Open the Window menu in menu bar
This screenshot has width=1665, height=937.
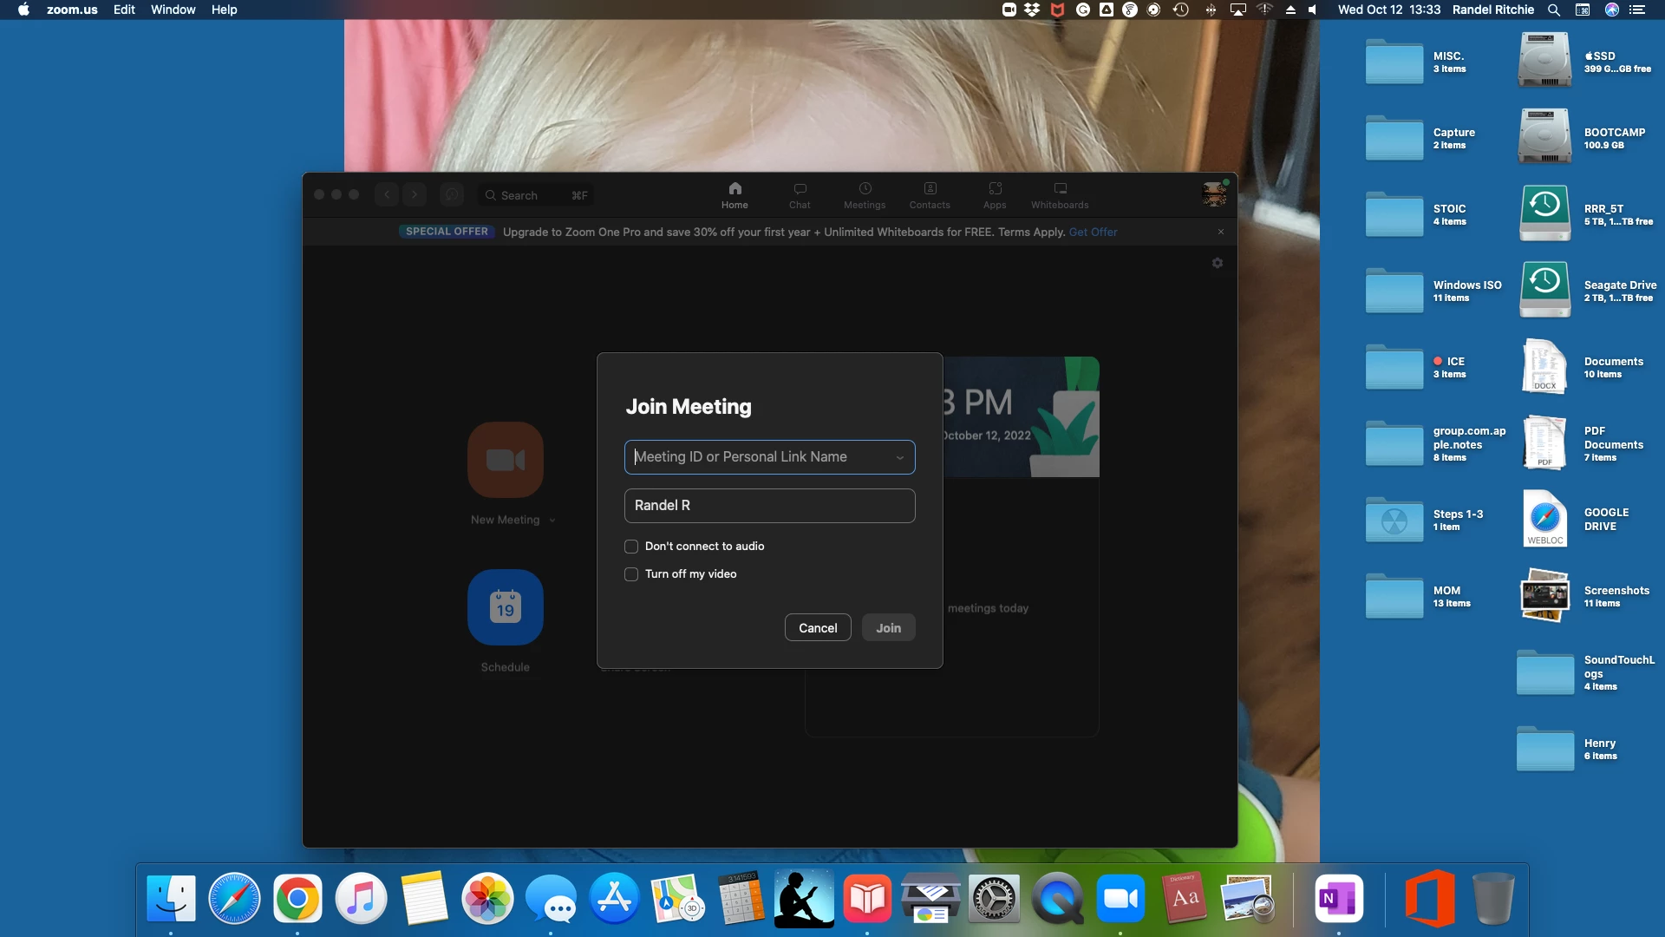[x=173, y=10]
